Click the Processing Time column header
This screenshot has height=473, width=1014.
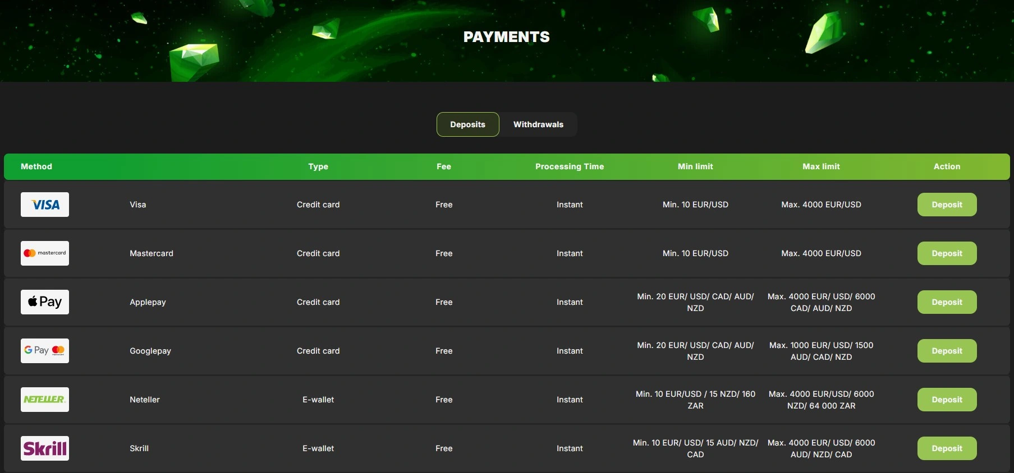pyautogui.click(x=570, y=166)
